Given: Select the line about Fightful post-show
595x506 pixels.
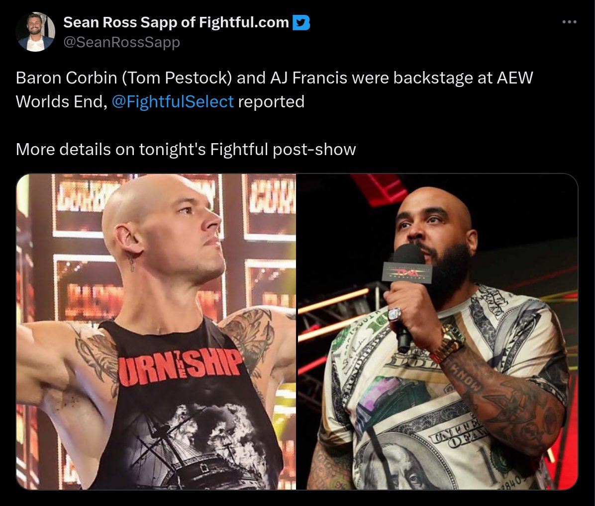Looking at the screenshot, I should point(186,149).
